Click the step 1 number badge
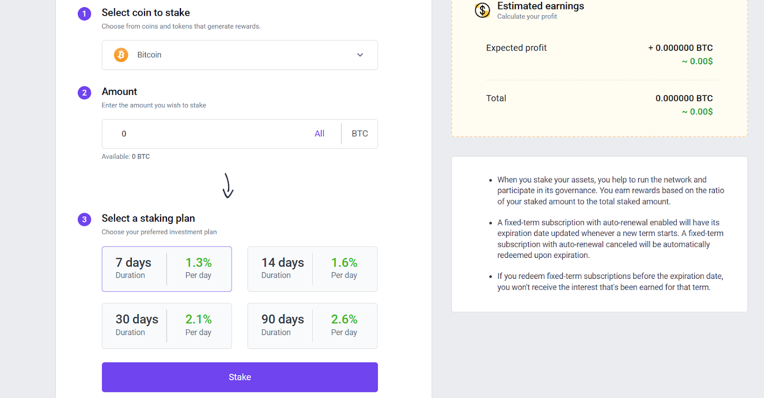This screenshot has width=764, height=398. [x=85, y=14]
